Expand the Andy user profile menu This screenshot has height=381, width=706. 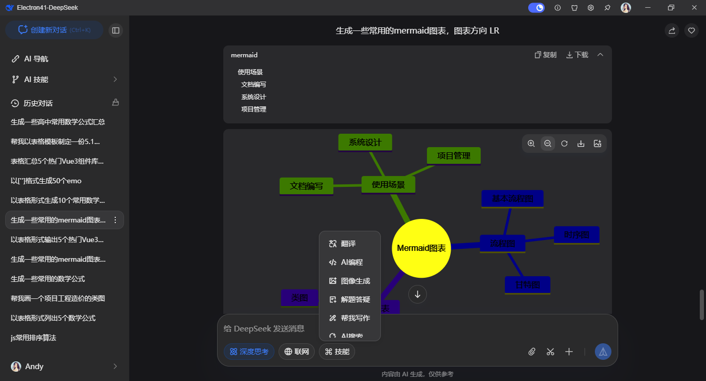(65, 367)
